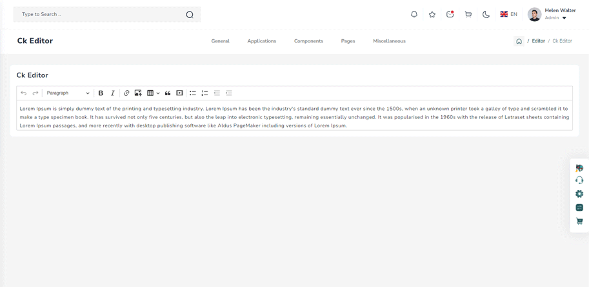Go to home via breadcrumb home icon

point(519,41)
